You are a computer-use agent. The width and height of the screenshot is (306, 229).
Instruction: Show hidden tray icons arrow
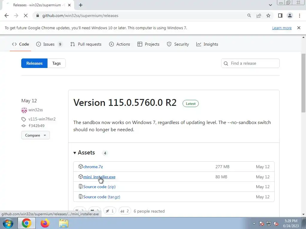[254, 223]
